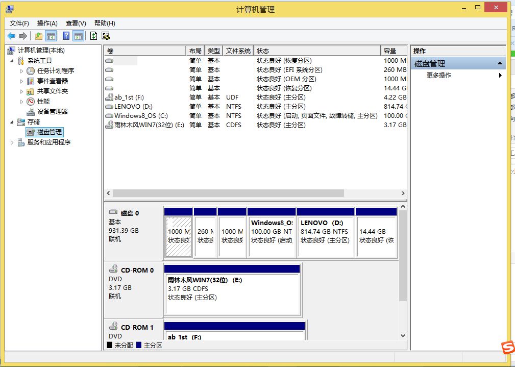
Task: Toggle the console tree show/hide toolbar icon
Action: [51, 36]
